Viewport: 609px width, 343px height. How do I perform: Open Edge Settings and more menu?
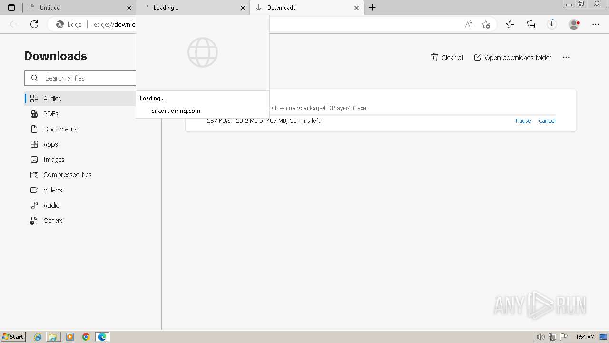pos(596,24)
